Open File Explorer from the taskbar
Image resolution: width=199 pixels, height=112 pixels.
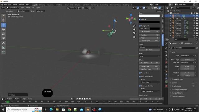pyautogui.click(x=57, y=110)
